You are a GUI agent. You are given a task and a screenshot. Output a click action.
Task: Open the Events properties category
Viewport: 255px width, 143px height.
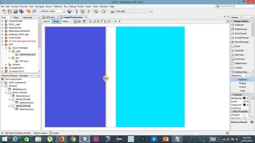click(242, 87)
